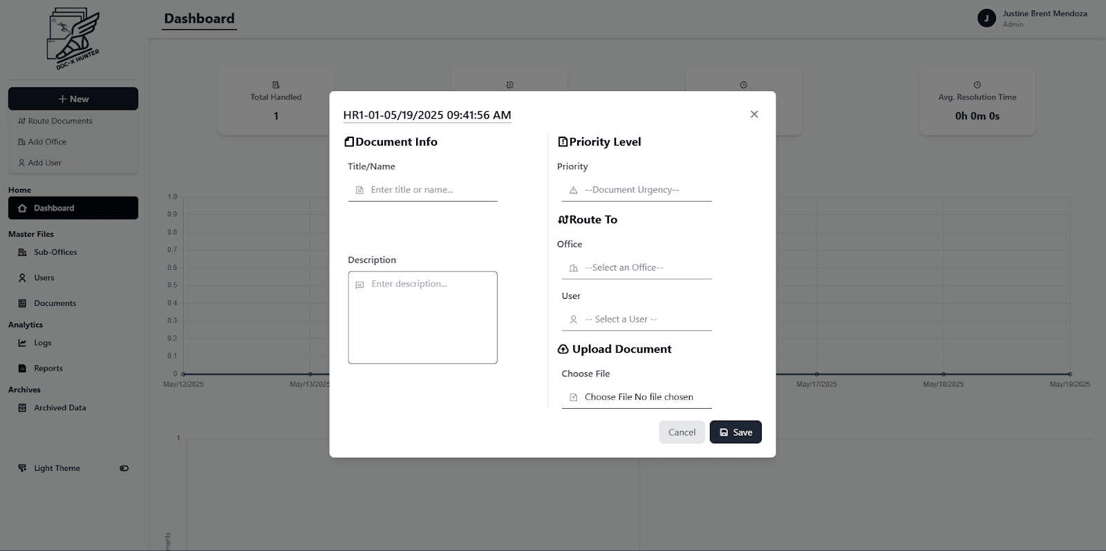
Task: Click the Dashboard page heading
Action: click(x=199, y=19)
